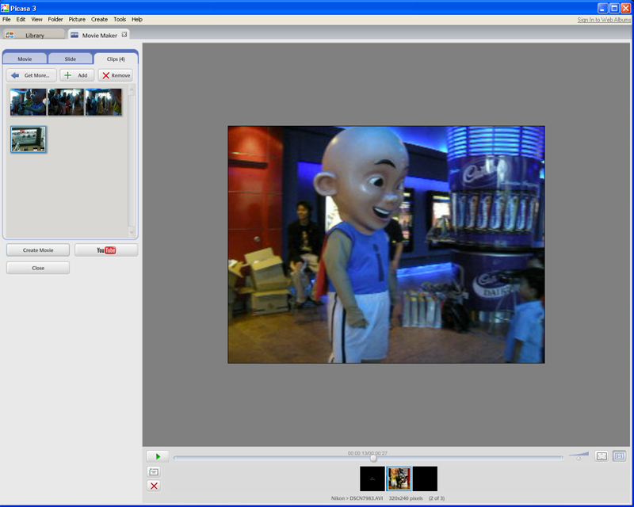Click the clips list scroll down arrow

point(132,232)
